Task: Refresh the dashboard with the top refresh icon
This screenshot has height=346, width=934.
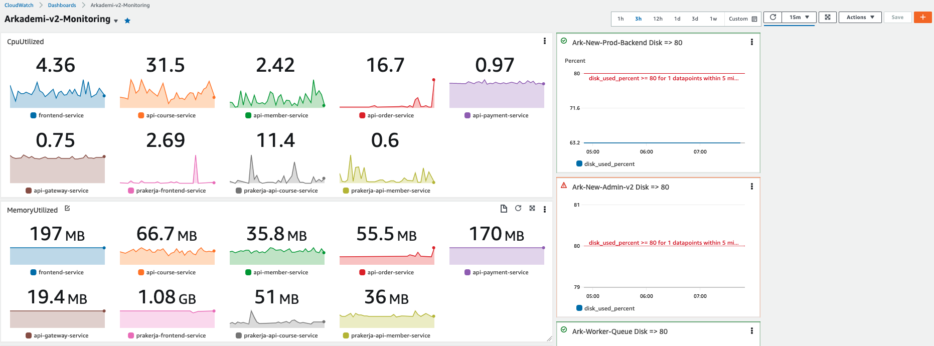Action: [x=773, y=18]
